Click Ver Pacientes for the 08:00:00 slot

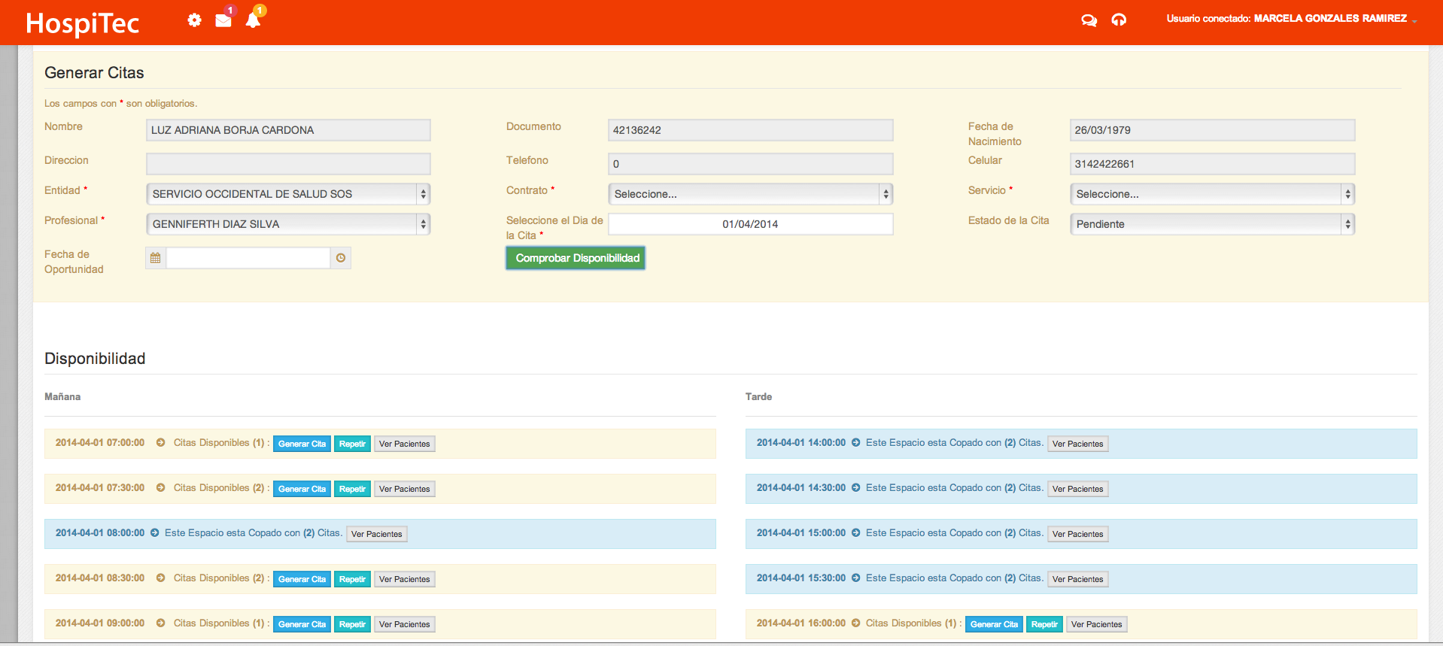coord(376,534)
